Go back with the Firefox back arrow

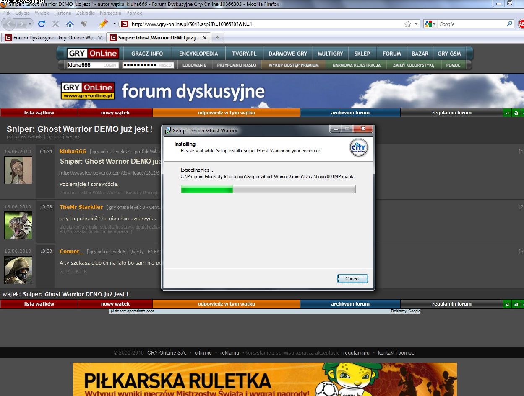tap(10, 24)
